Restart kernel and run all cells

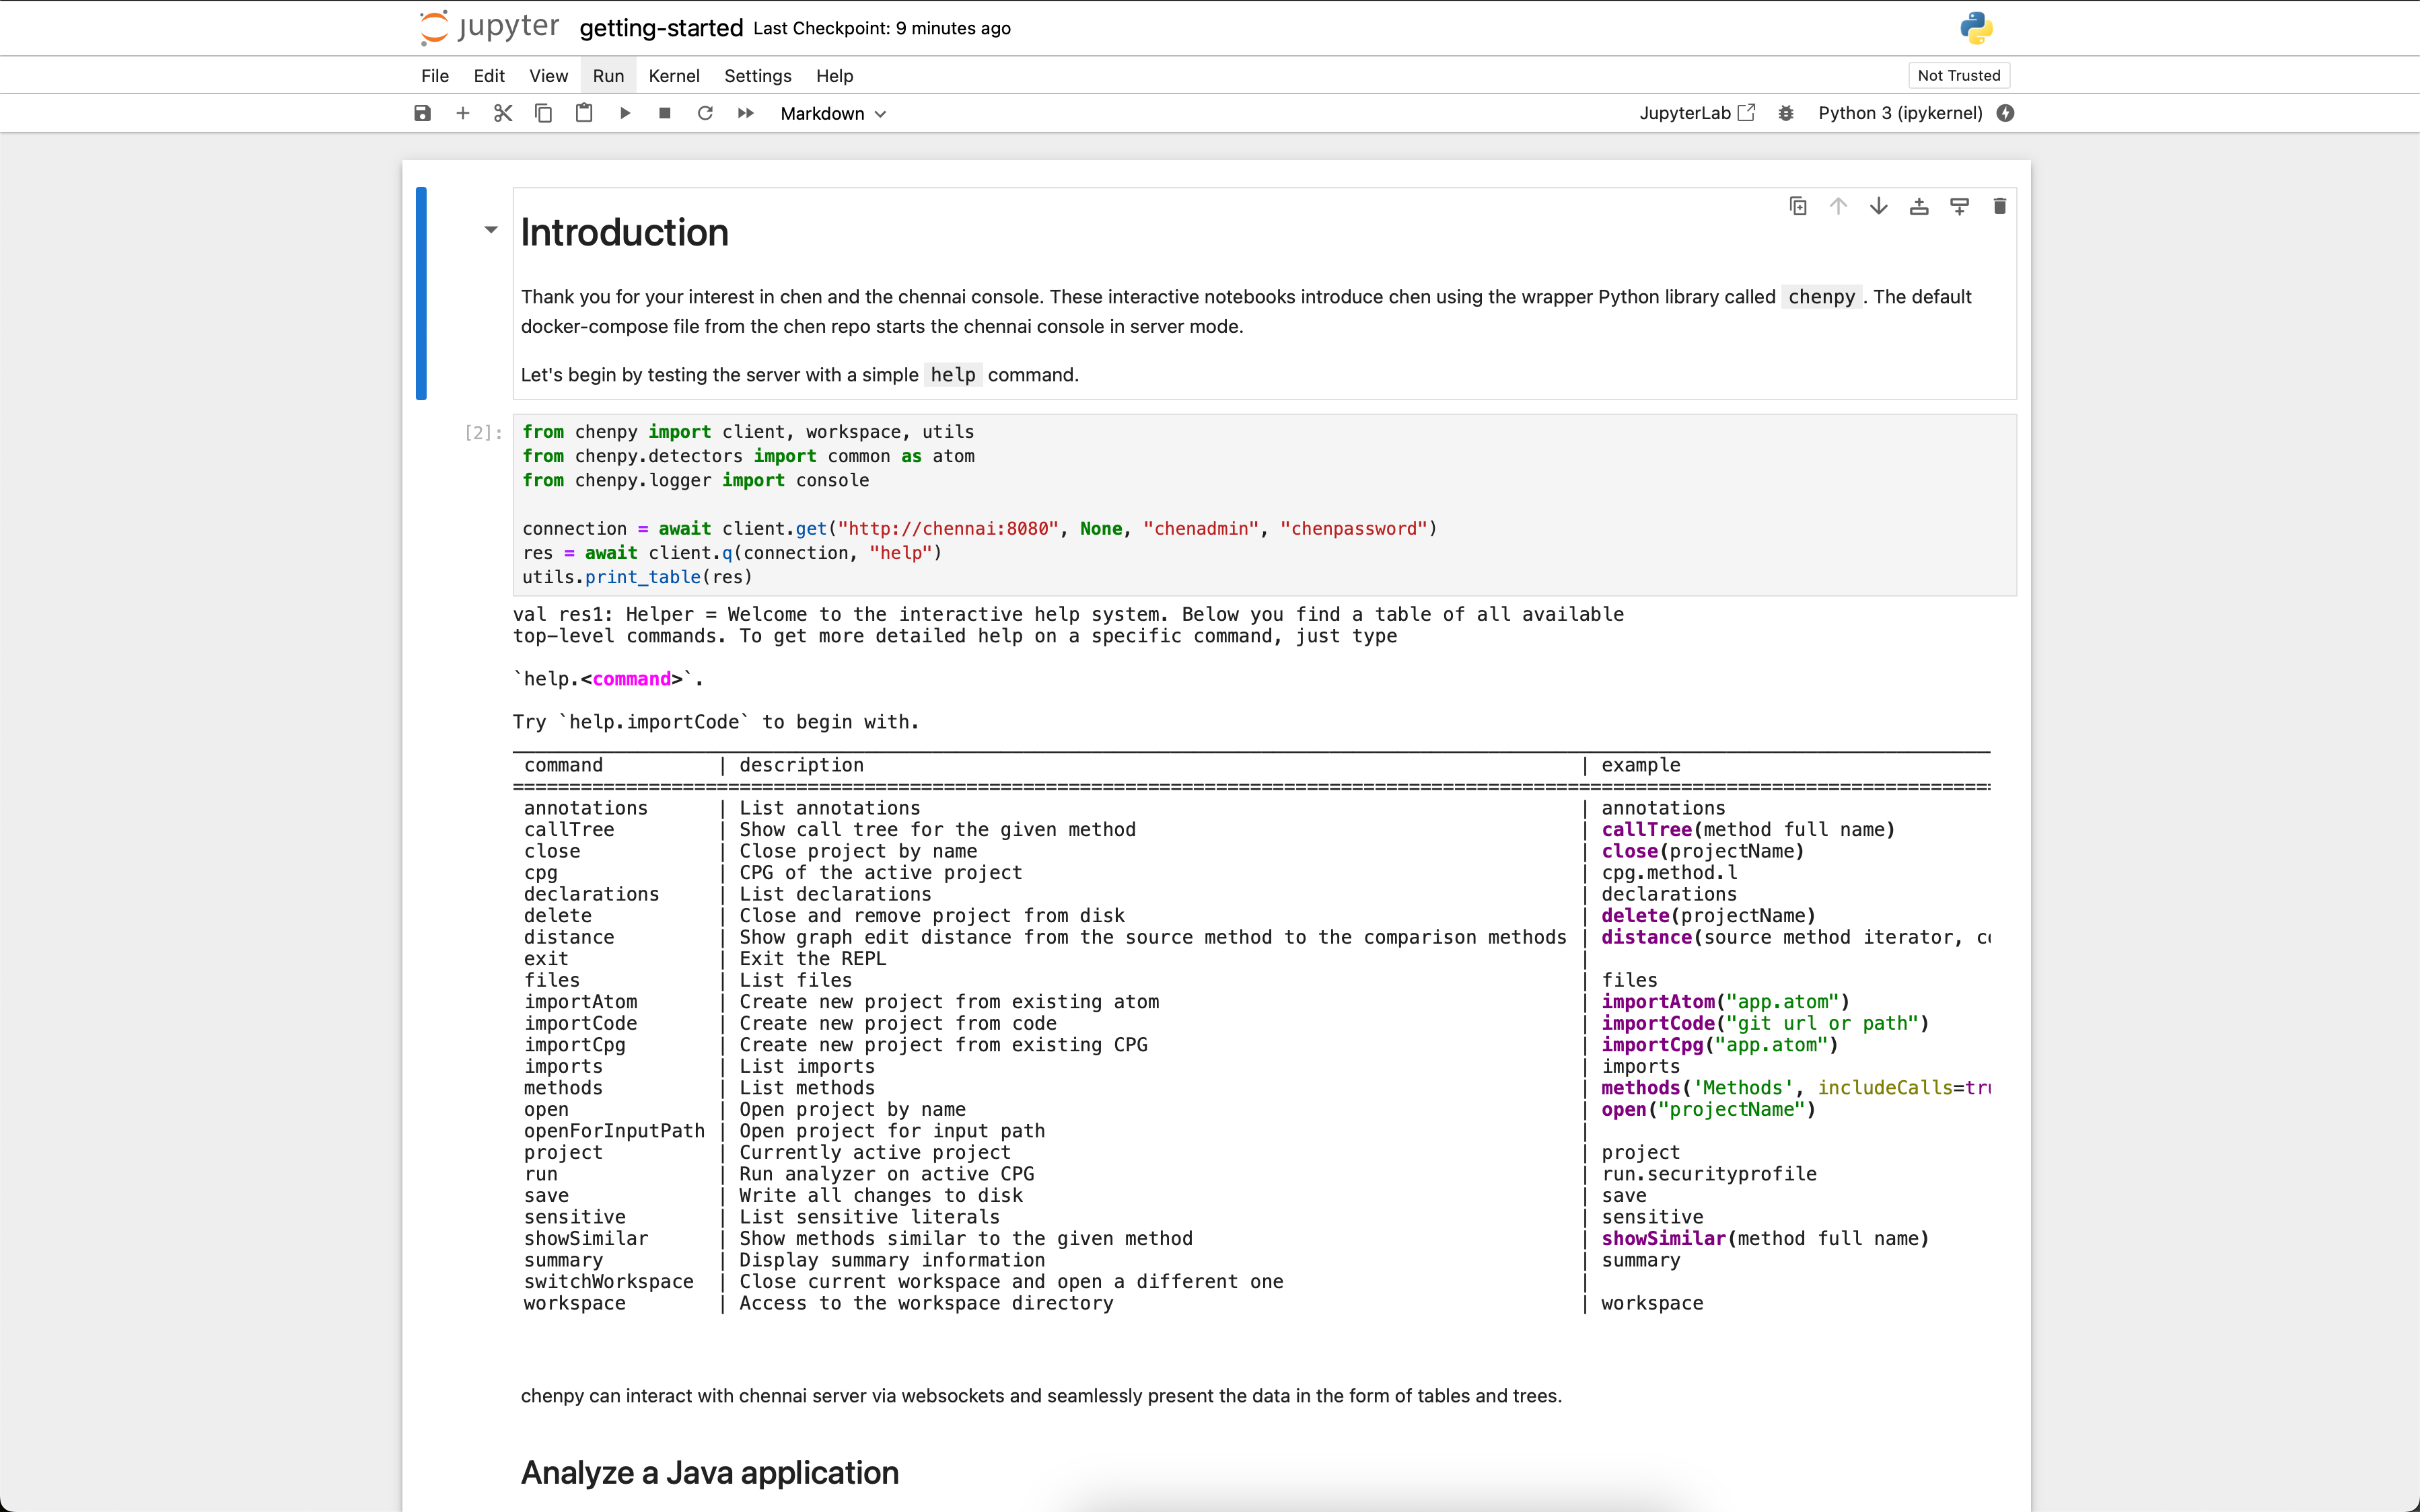point(745,113)
